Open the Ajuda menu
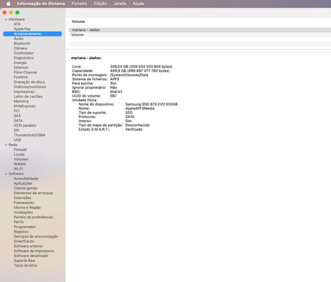Image resolution: width=331 pixels, height=282 pixels. pyautogui.click(x=138, y=4)
